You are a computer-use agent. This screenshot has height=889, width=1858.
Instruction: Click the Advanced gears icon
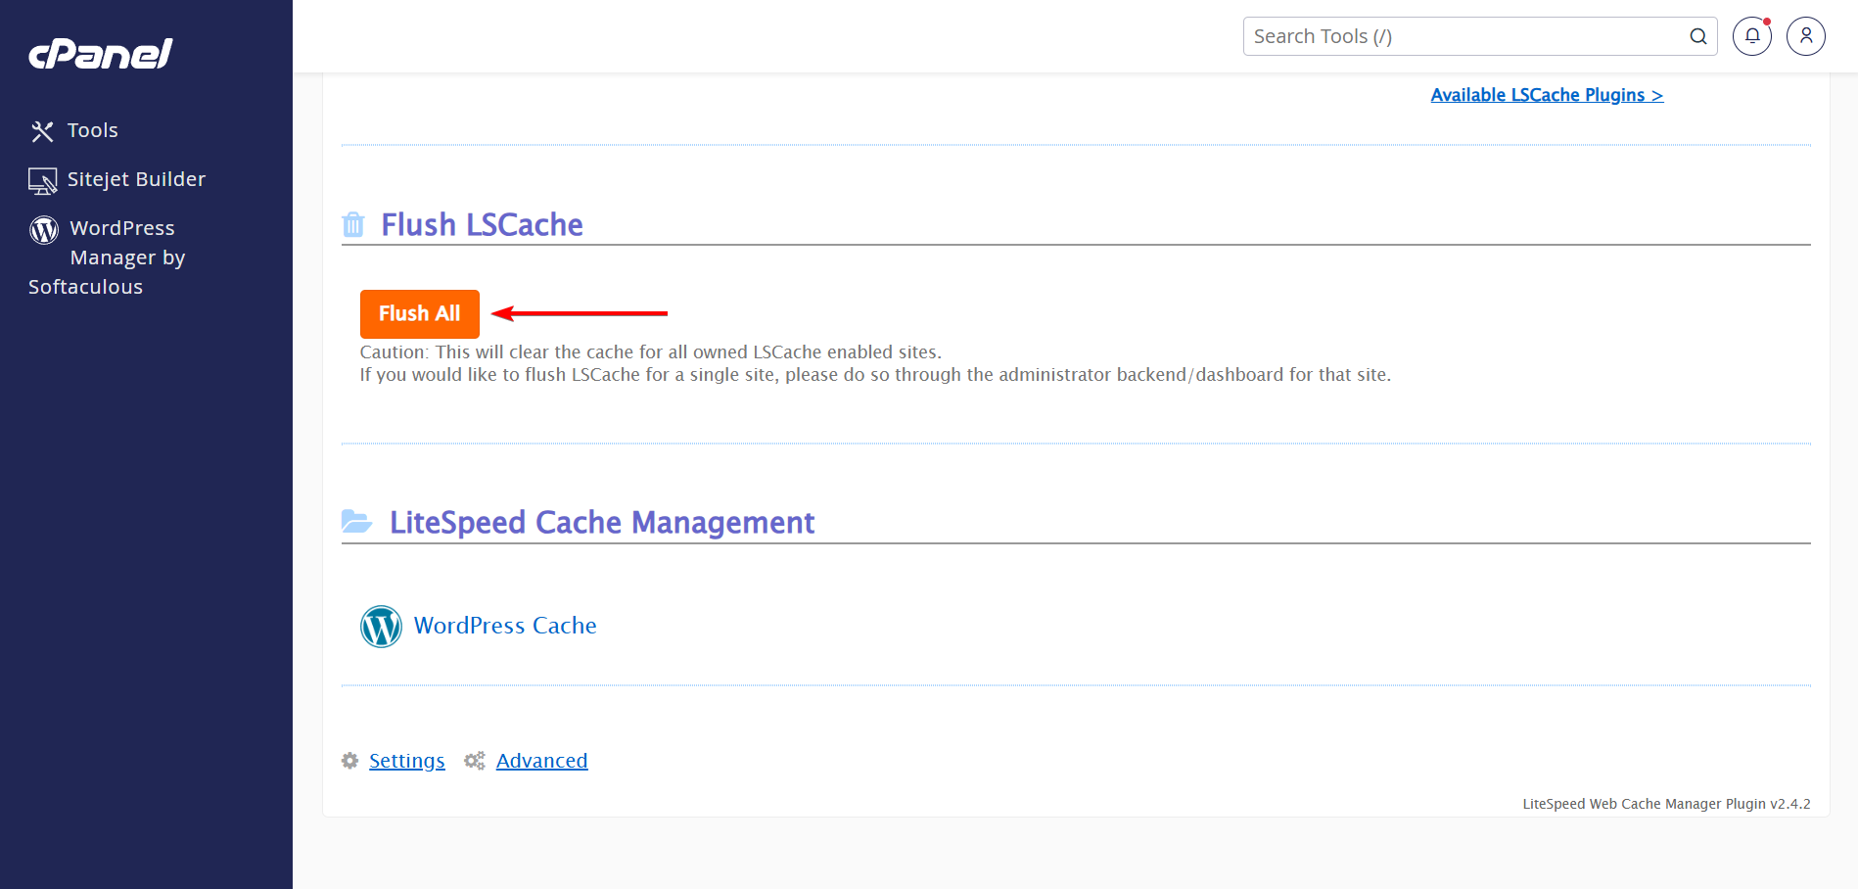click(x=475, y=761)
